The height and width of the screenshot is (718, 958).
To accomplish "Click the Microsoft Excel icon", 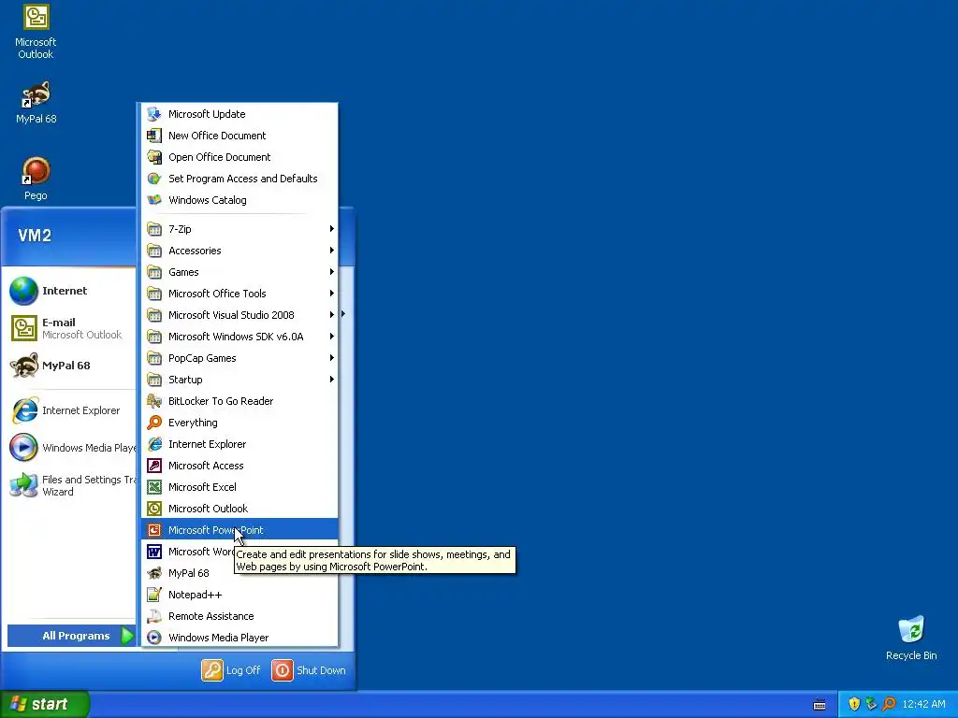I will click(154, 486).
